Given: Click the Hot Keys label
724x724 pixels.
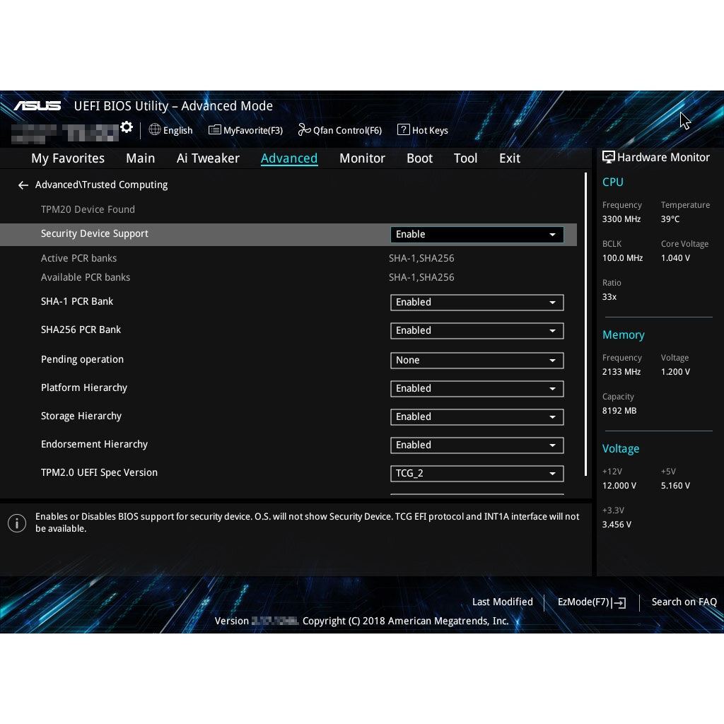Looking at the screenshot, I should (430, 131).
